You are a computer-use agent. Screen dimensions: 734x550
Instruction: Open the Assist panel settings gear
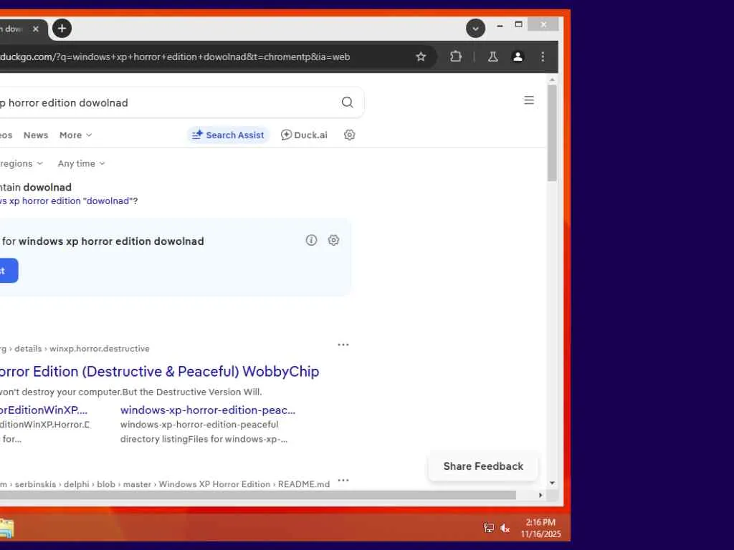(x=333, y=240)
